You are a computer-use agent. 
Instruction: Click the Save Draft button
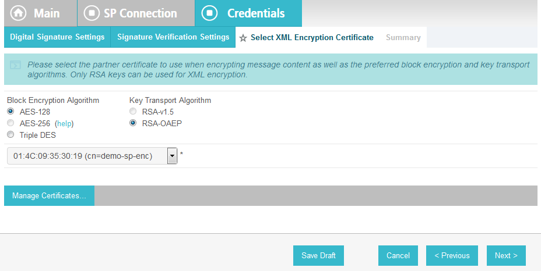click(318, 255)
